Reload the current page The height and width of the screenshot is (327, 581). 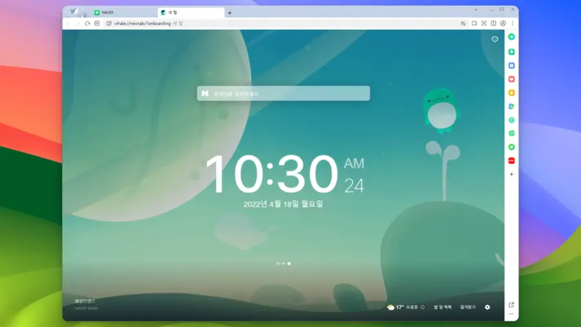click(87, 23)
